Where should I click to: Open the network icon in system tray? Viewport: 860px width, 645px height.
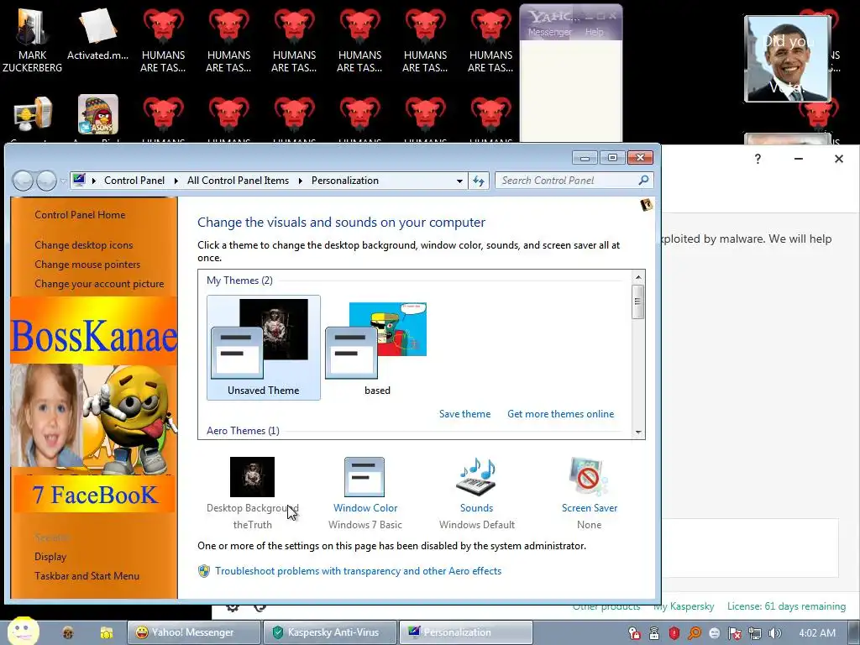pos(755,633)
